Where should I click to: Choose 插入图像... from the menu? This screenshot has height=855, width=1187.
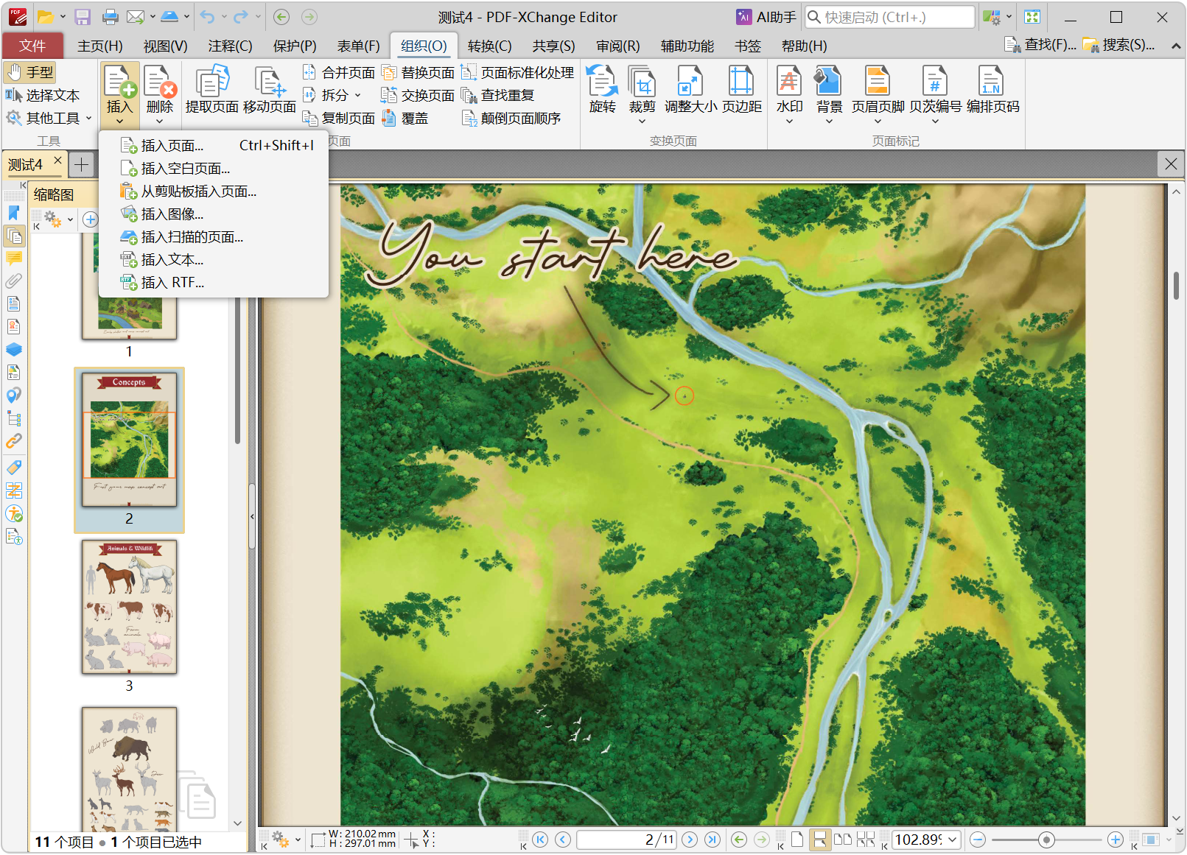(x=214, y=214)
